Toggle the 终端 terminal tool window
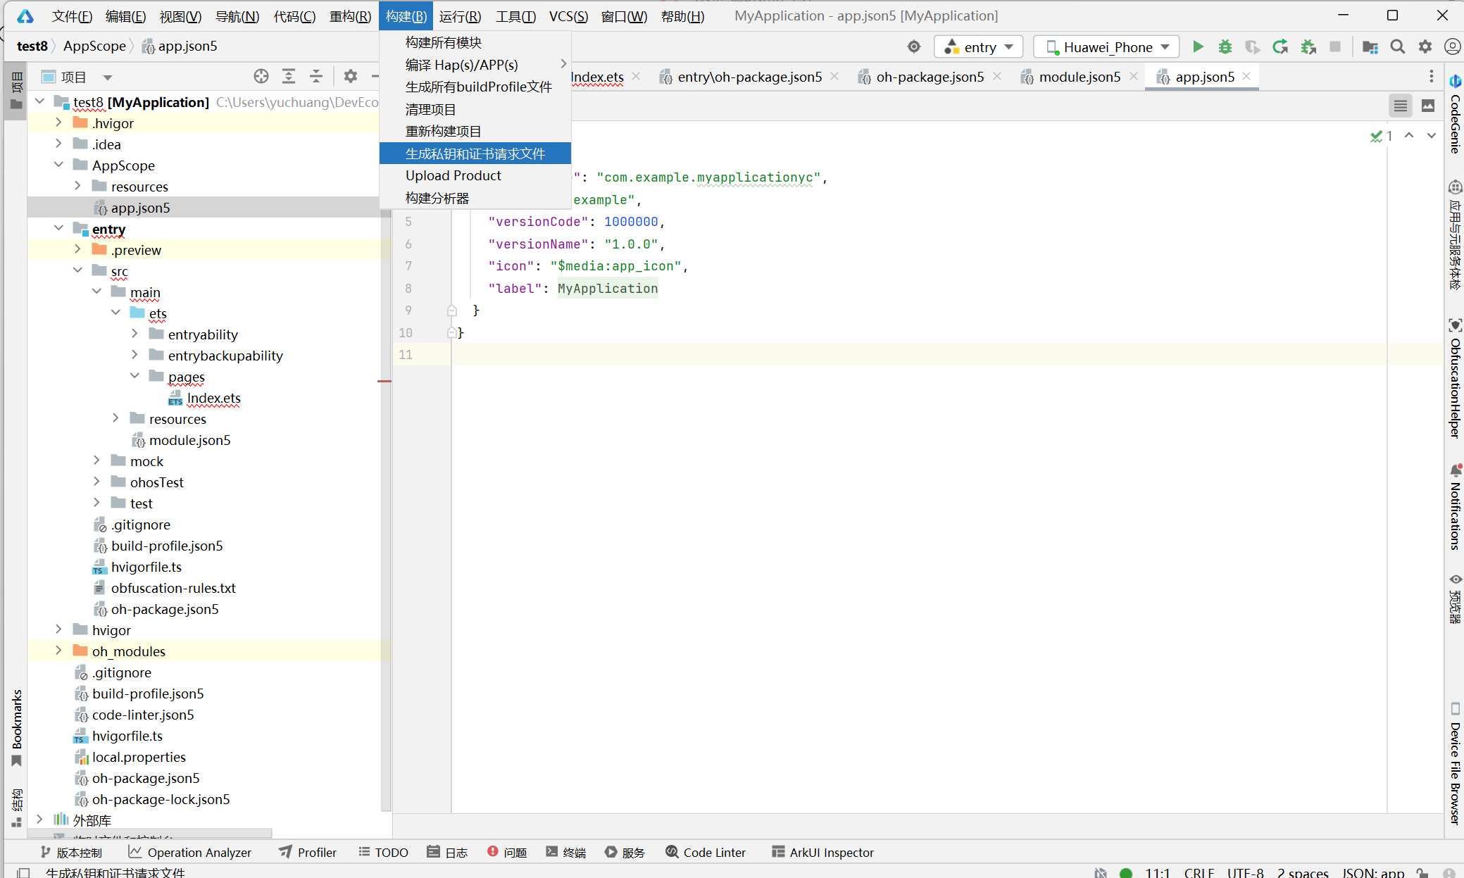 [565, 852]
